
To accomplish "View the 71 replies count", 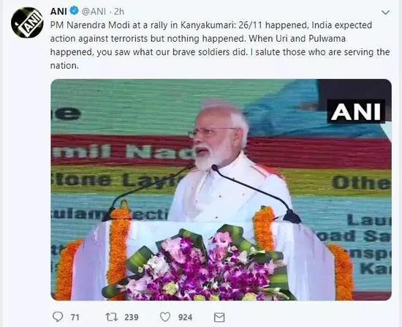I will coord(75,317).
